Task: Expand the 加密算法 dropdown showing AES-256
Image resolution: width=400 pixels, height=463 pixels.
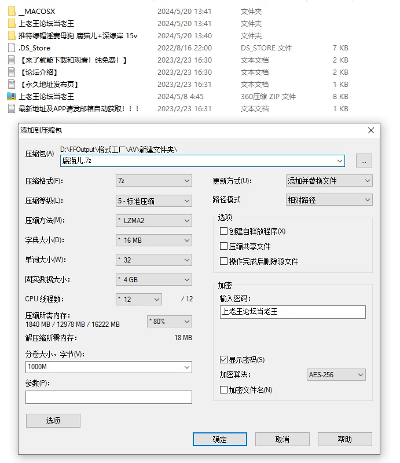Action: (336, 375)
